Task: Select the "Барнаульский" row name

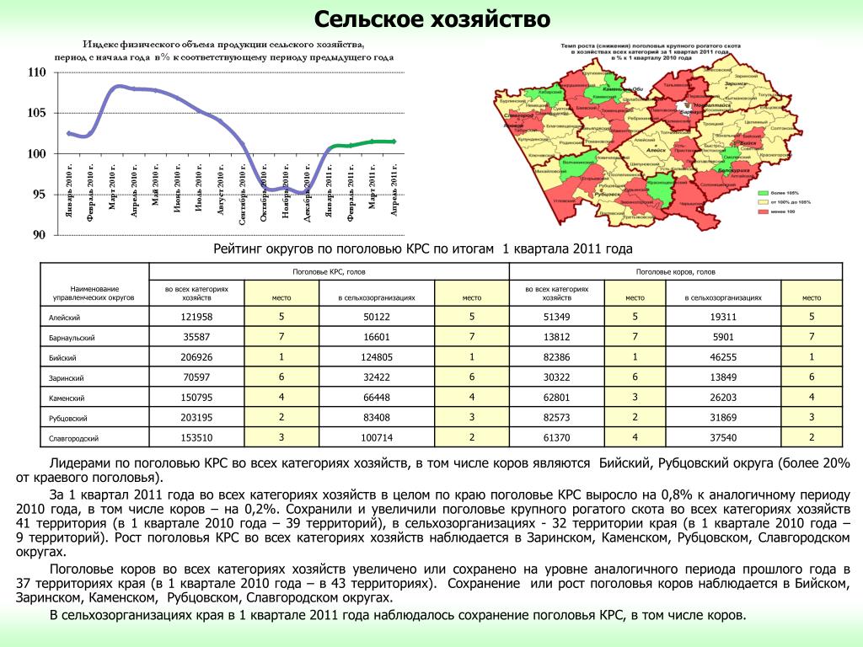Action: point(72,338)
